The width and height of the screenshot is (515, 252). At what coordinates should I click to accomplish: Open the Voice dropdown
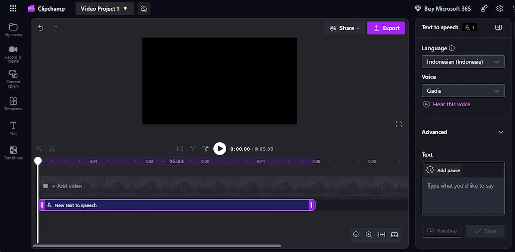click(463, 91)
